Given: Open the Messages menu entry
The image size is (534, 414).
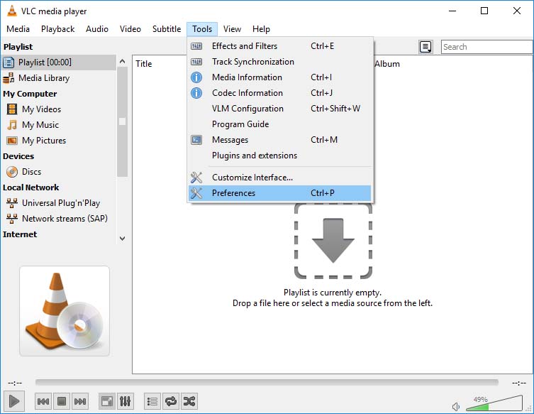Looking at the screenshot, I should tap(279, 140).
